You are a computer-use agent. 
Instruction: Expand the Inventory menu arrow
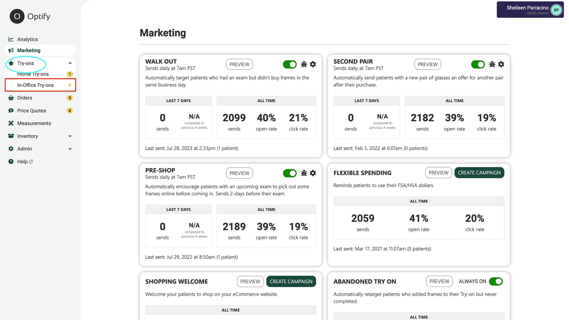tap(70, 136)
